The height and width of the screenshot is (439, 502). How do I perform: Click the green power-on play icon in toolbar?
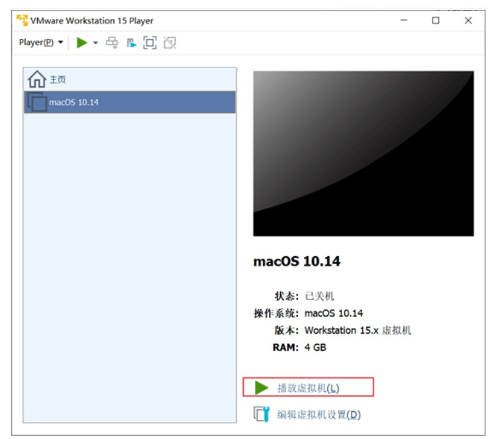[x=82, y=42]
